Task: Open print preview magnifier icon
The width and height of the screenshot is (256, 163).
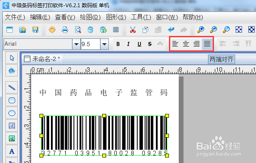Action: 78,30
